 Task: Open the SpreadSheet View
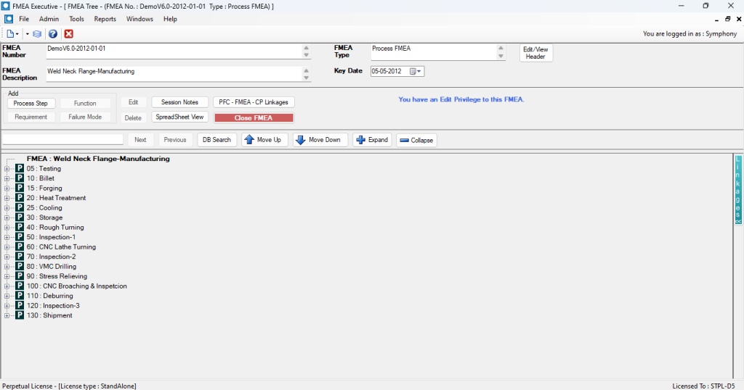pos(180,117)
